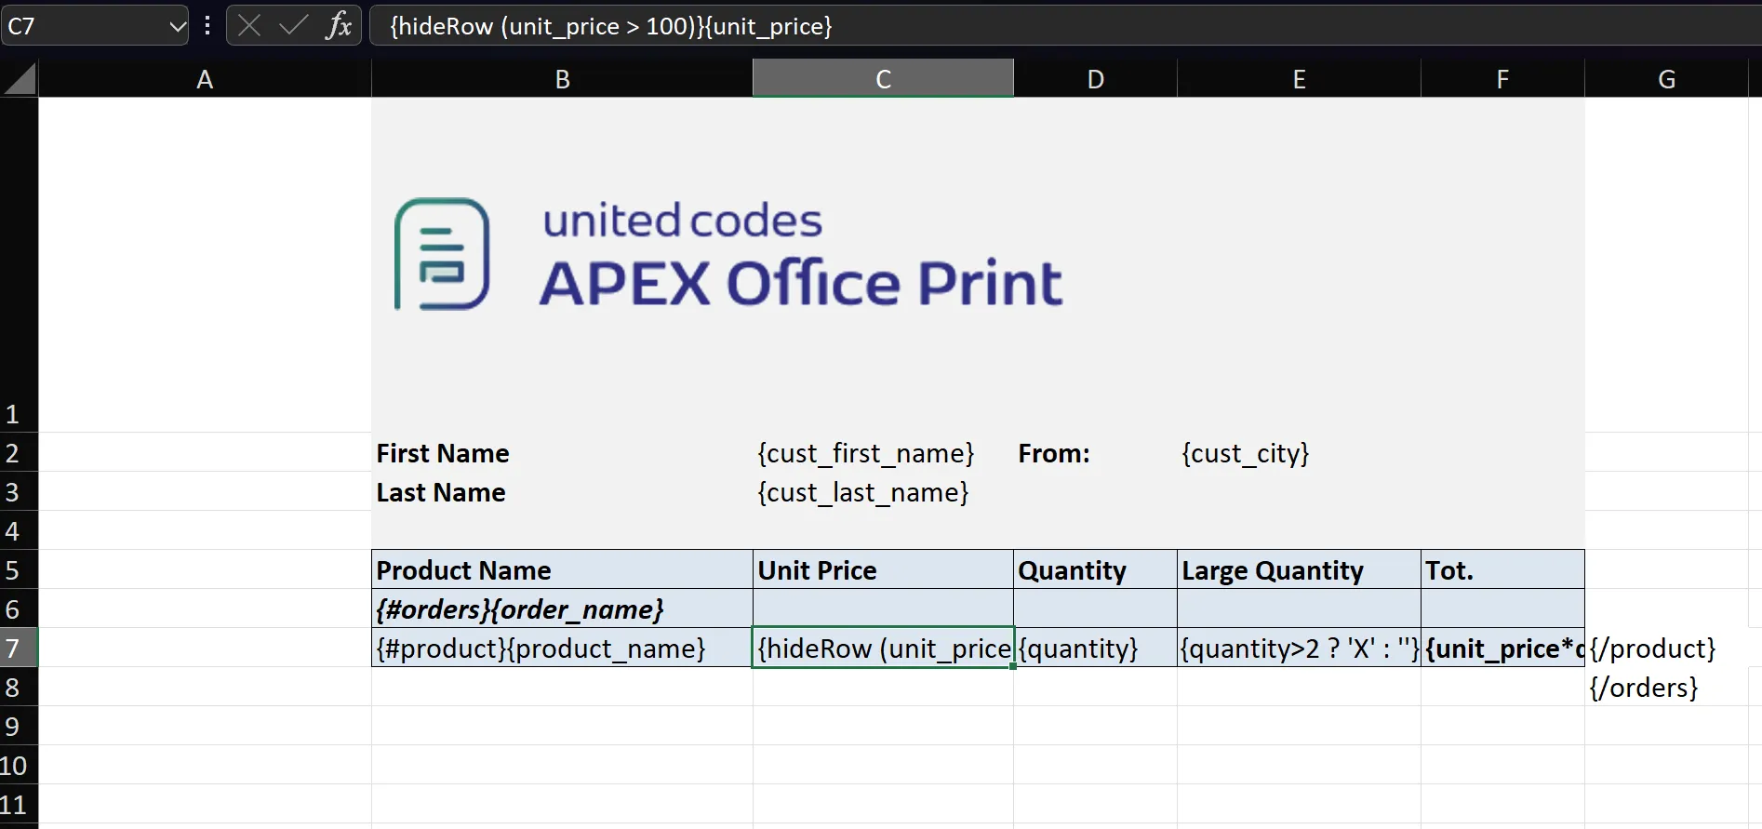Select the 'Last Name' cell

coord(562,491)
